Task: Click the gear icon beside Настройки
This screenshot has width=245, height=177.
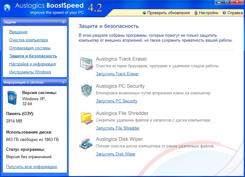Action: pyautogui.click(x=196, y=13)
